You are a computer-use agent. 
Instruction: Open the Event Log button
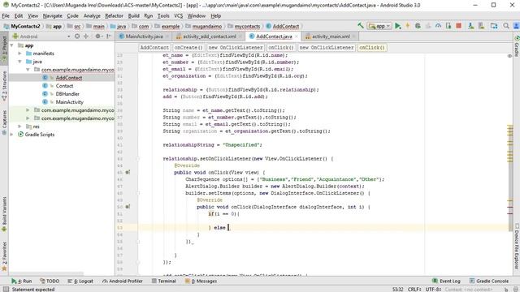click(446, 281)
